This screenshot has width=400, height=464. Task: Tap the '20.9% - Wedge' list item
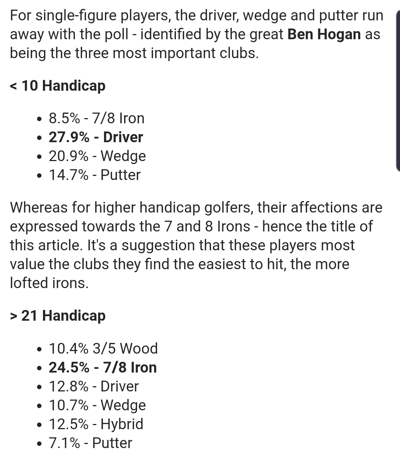point(97,156)
